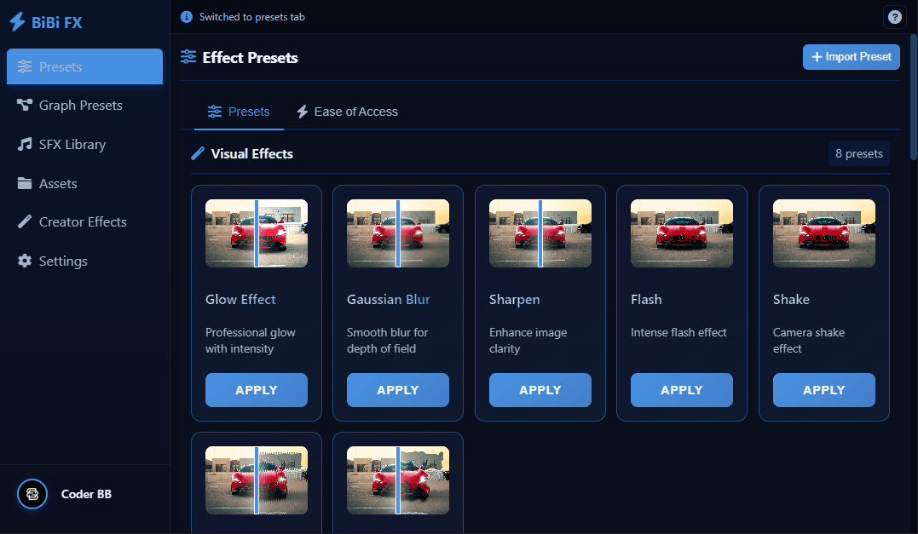Screen dimensions: 918x534
Task: Click the Coder BB profile avatar
Action: point(32,494)
